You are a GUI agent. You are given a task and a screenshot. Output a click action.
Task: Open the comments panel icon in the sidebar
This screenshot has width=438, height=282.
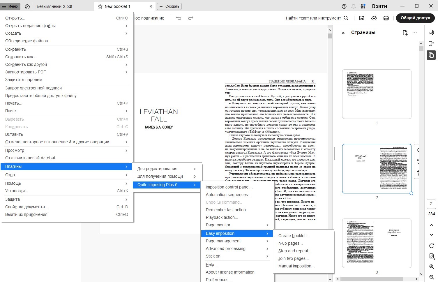point(431,32)
